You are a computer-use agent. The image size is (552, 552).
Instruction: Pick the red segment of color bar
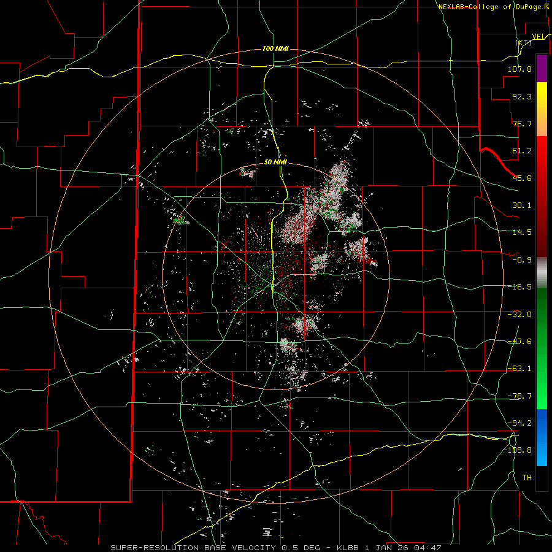pos(542,196)
